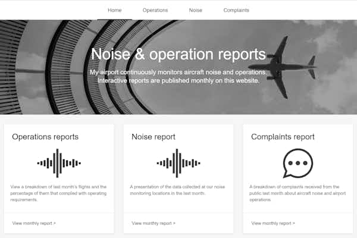
Task: Click the Operations reports sound wave icon
Action: point(59,163)
